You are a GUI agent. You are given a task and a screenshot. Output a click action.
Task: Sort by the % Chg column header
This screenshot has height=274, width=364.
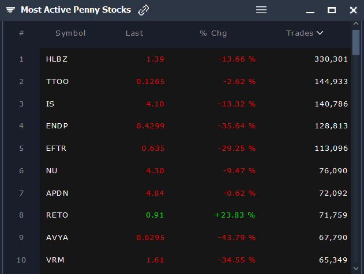pos(213,33)
